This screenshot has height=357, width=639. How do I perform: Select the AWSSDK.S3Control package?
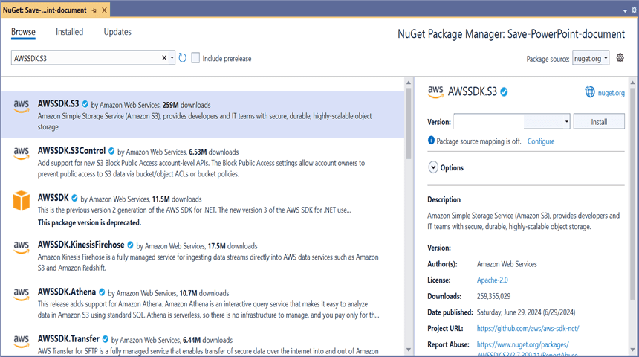[203, 161]
